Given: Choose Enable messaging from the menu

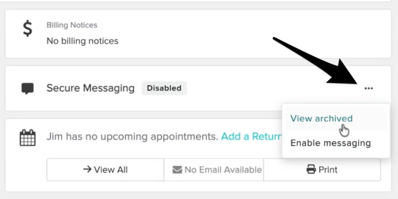Looking at the screenshot, I should [x=331, y=143].
